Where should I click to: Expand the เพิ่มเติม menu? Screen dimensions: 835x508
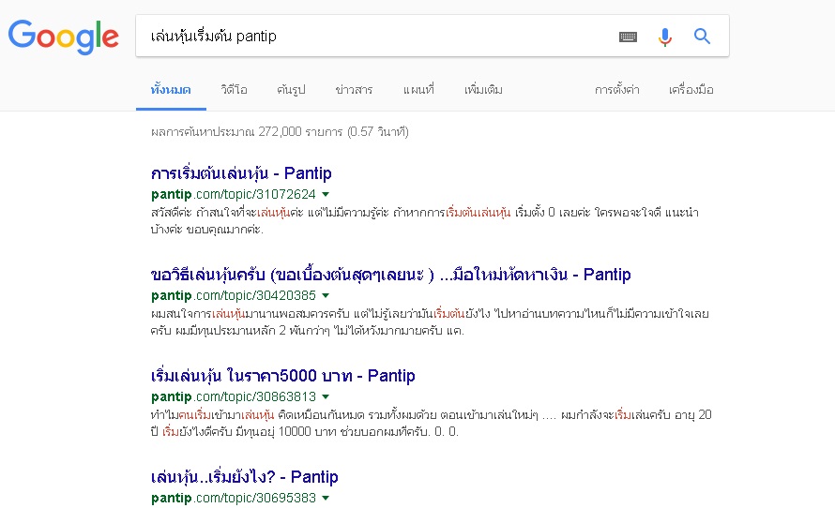[483, 89]
